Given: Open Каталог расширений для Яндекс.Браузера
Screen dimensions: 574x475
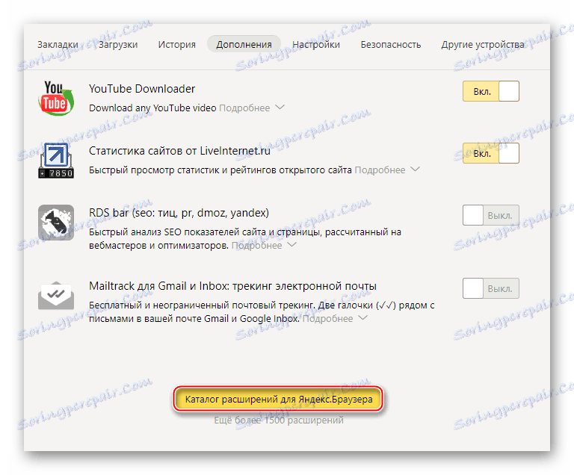Looking at the screenshot, I should point(279,399).
